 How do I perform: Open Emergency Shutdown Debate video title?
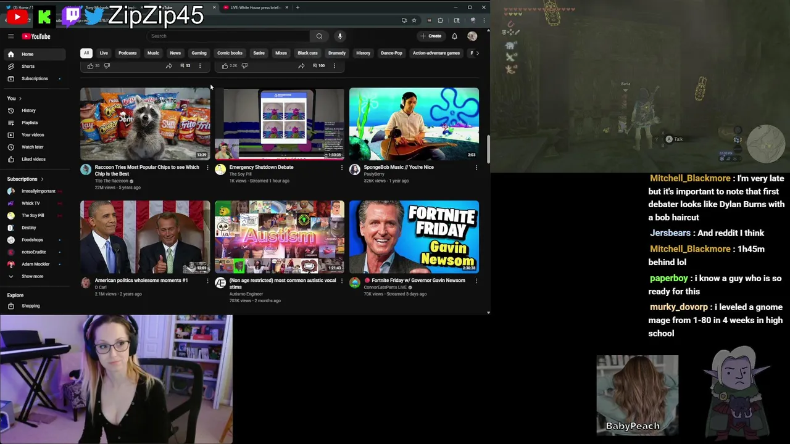[261, 167]
